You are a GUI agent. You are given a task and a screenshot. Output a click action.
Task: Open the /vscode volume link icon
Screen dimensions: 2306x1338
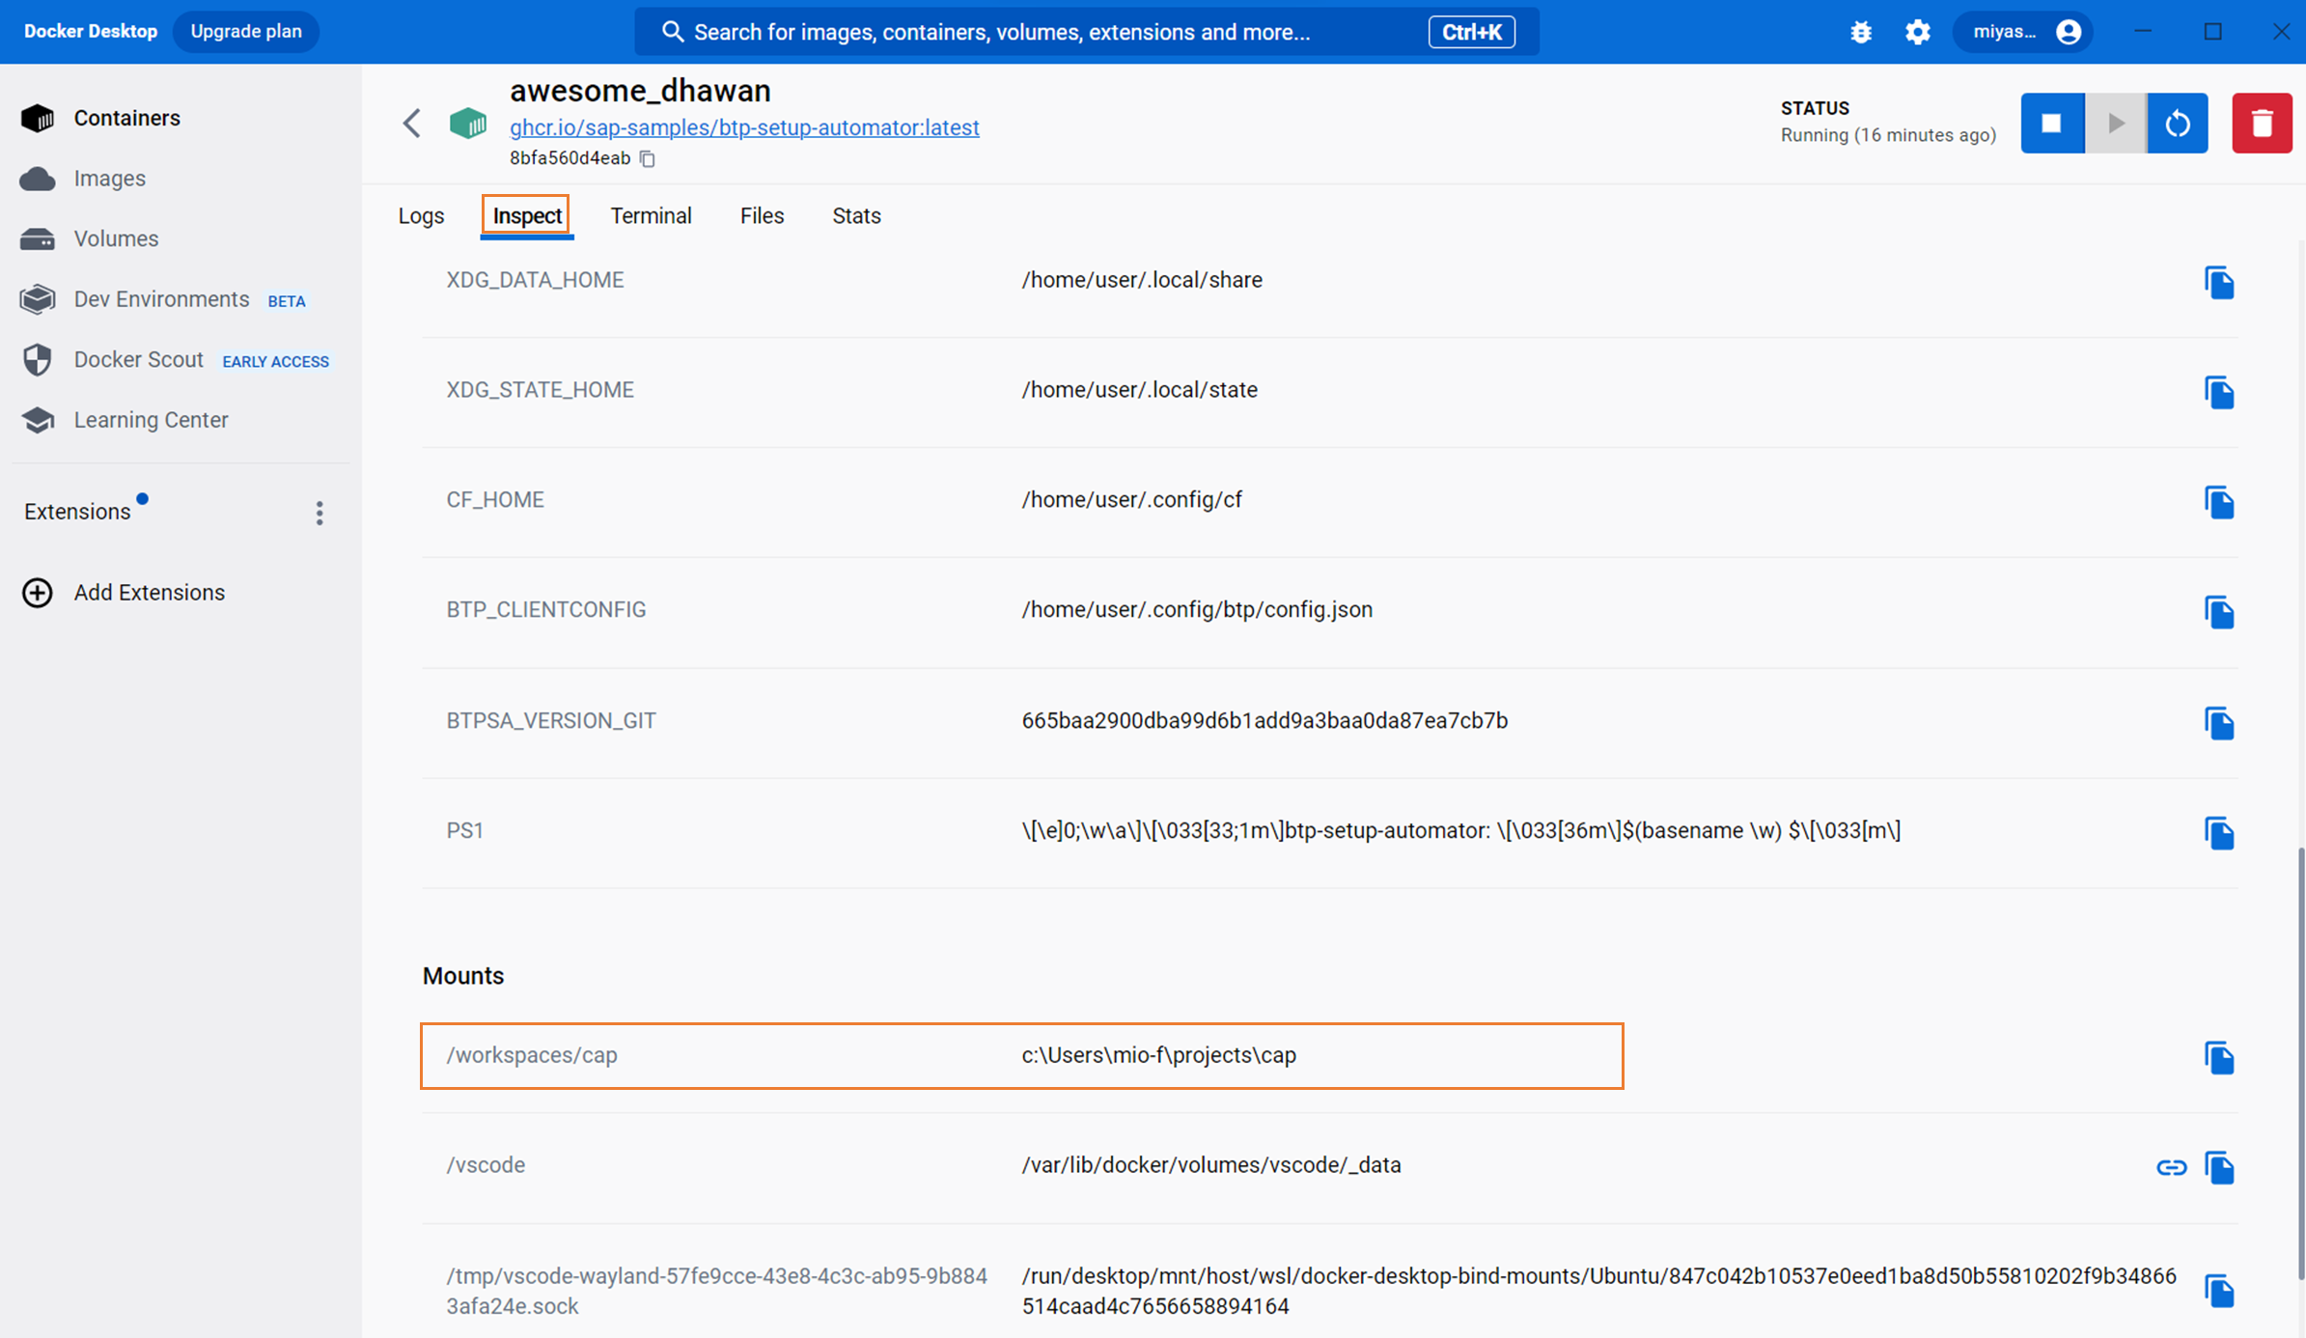[2171, 1167]
